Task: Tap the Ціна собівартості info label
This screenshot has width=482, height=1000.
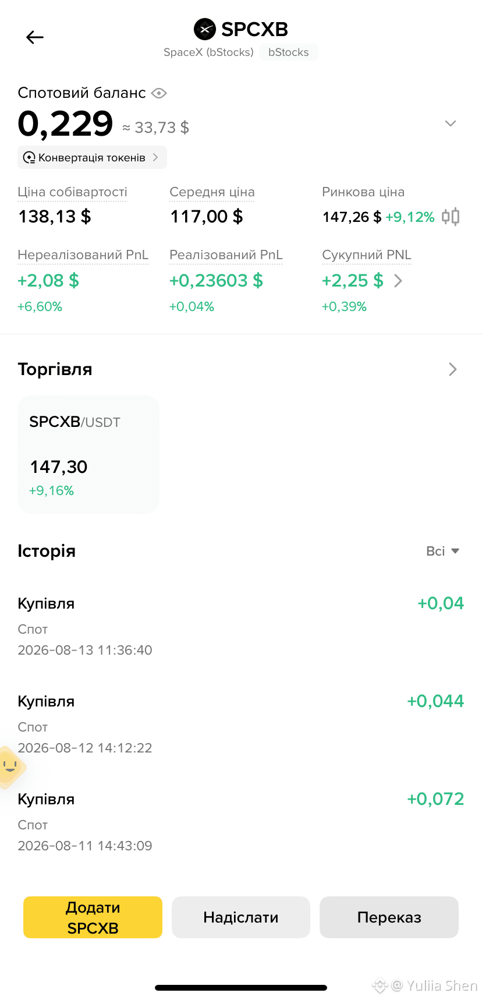Action: pos(72,192)
